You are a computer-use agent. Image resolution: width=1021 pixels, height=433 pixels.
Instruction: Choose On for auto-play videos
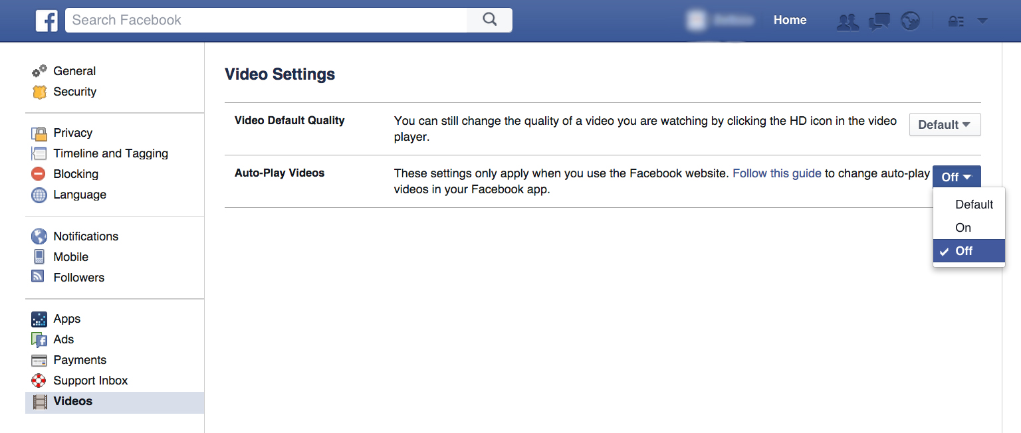pos(963,228)
